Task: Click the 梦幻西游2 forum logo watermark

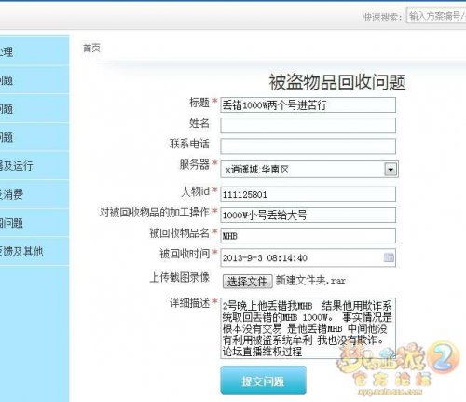Action: (397, 368)
